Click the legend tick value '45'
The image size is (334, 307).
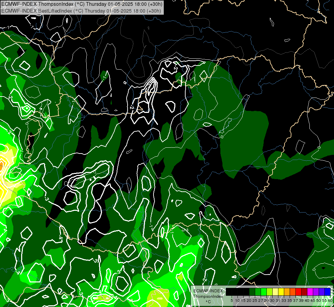click(x=313, y=301)
